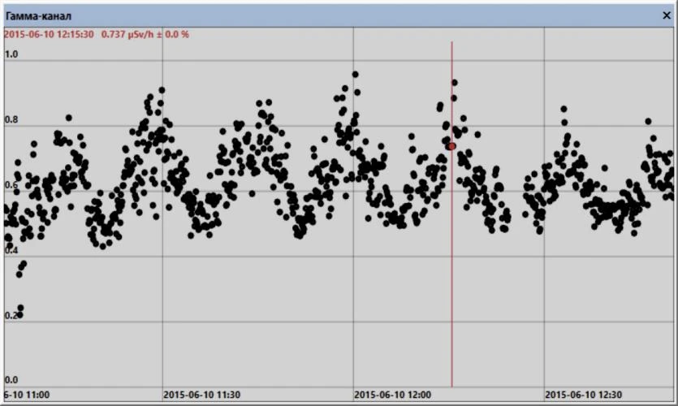Click the 0.8 value on the vertical axis
Image resolution: width=678 pixels, height=406 pixels.
[x=11, y=119]
